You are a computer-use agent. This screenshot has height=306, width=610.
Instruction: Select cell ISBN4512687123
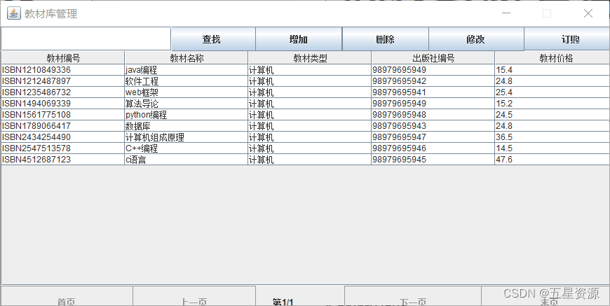tap(63, 160)
